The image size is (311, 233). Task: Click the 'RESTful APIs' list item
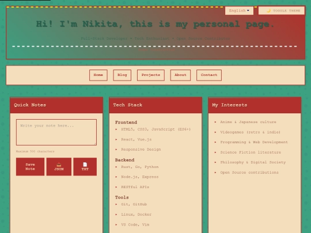coord(135,187)
